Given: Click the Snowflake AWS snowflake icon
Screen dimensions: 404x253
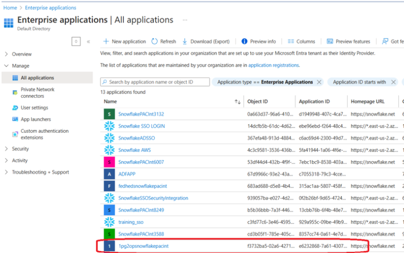Looking at the screenshot, I should [x=109, y=150].
